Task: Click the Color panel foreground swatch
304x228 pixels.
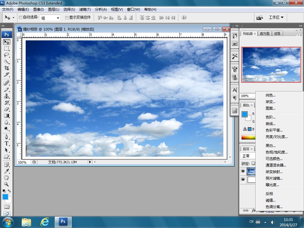Action: (245, 114)
